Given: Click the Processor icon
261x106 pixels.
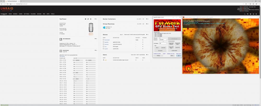Looking at the screenshot, I should pyautogui.click(x=61, y=51).
